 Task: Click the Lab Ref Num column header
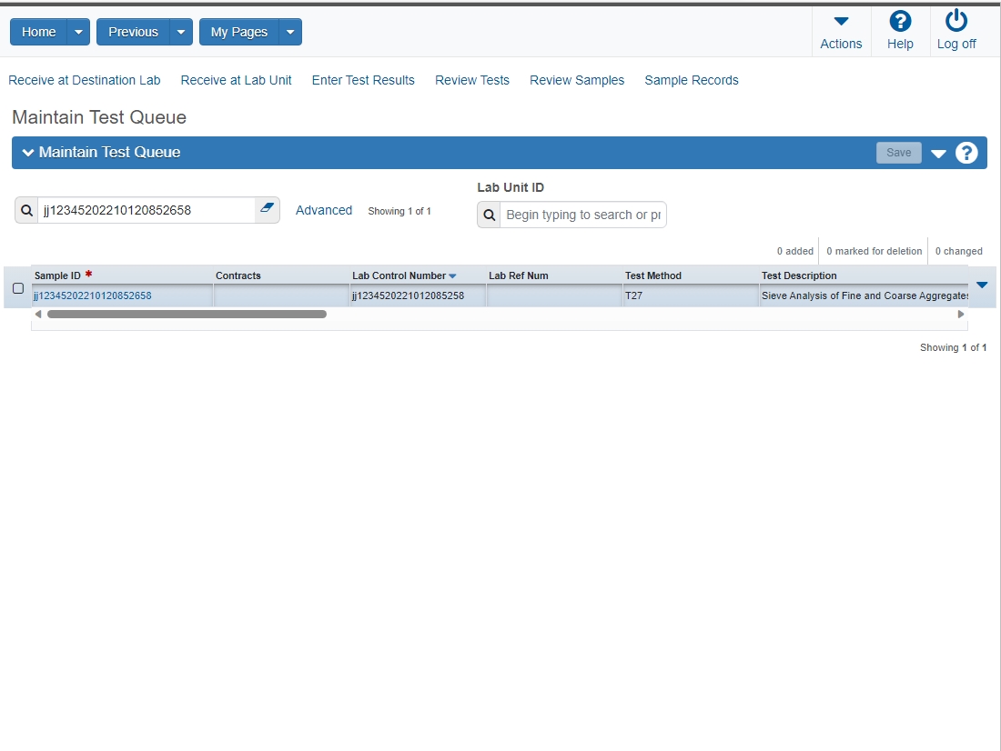[519, 275]
